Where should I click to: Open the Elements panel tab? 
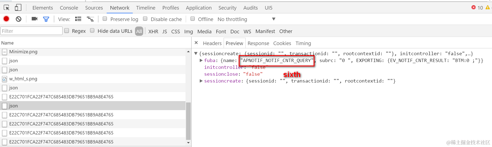[x=43, y=8]
